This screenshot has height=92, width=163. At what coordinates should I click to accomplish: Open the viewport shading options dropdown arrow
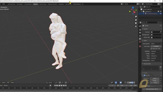tap(136, 83)
